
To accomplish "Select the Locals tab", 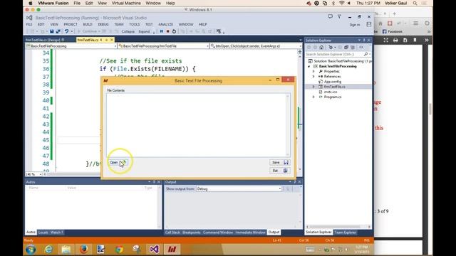I will pyautogui.click(x=43, y=233).
